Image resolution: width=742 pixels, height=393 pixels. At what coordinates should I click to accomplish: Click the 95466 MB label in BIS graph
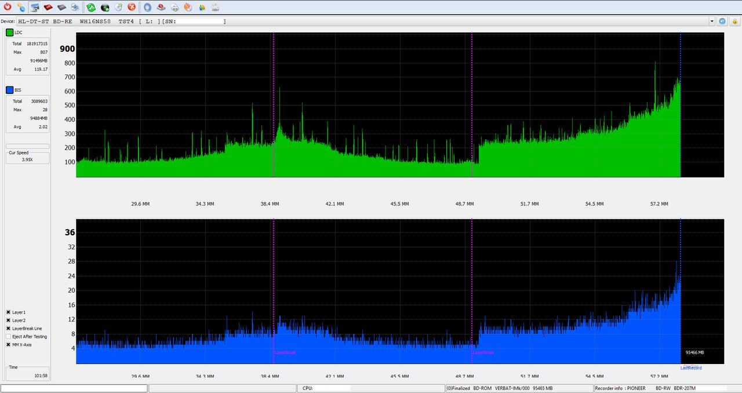tap(694, 352)
